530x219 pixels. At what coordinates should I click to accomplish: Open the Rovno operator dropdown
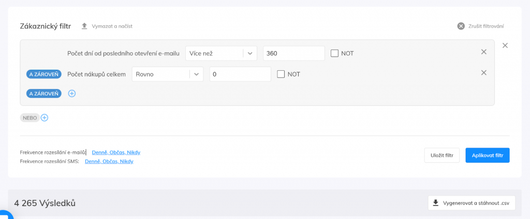(x=167, y=74)
